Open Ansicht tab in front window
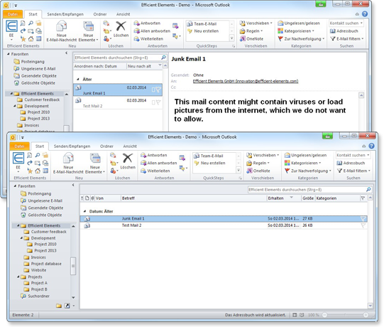Screen dimensions: 384x327 [x=130, y=146]
